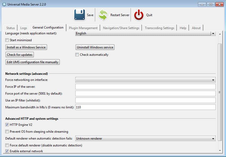This screenshot has width=226, height=157.
Task: Click the Quit label in the toolbar
Action: 149,15
